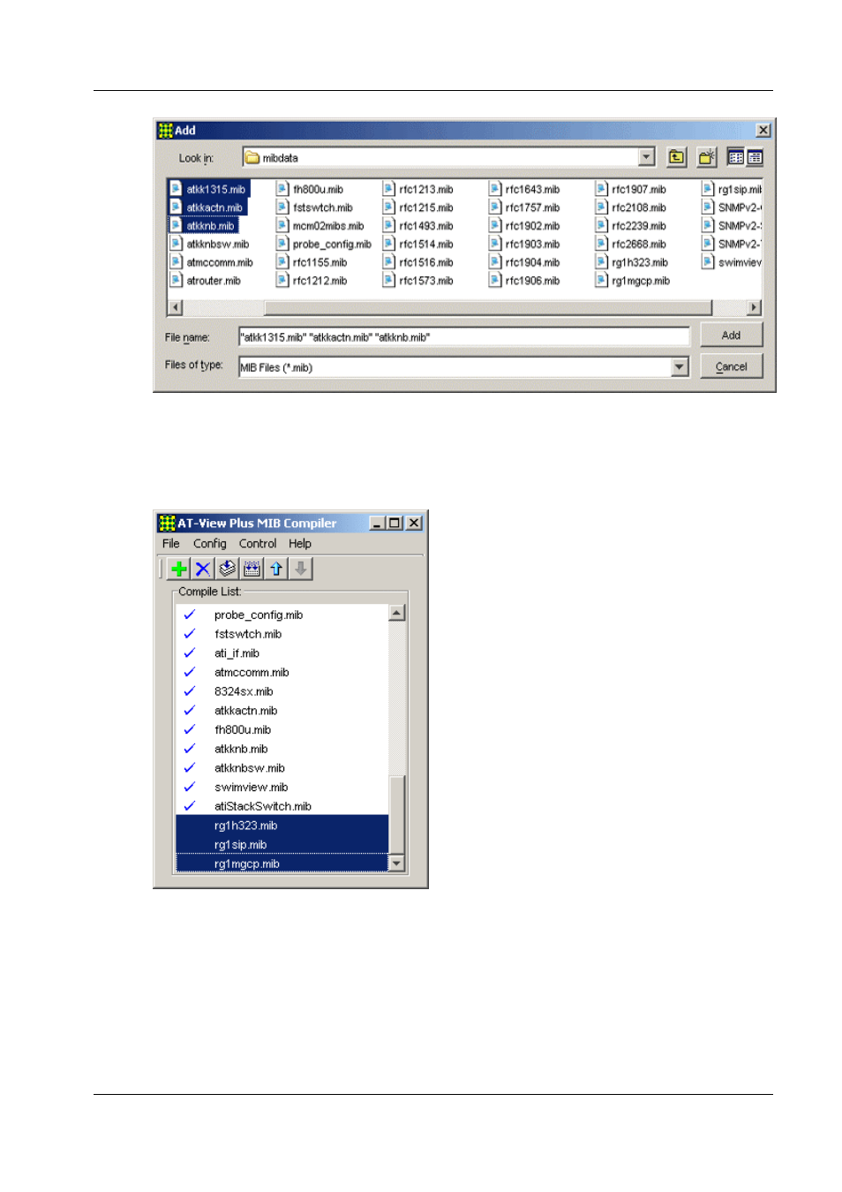Click the green plus Add MIB icon
Image resolution: width=842 pixels, height=1192 pixels.
179,569
